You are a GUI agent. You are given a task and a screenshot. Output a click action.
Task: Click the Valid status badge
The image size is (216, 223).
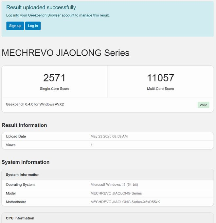click(x=203, y=105)
